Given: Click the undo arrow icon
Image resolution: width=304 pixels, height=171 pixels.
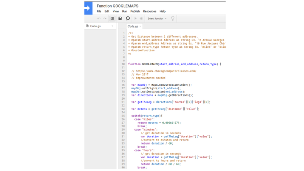Looking at the screenshot, I should 99,18.
